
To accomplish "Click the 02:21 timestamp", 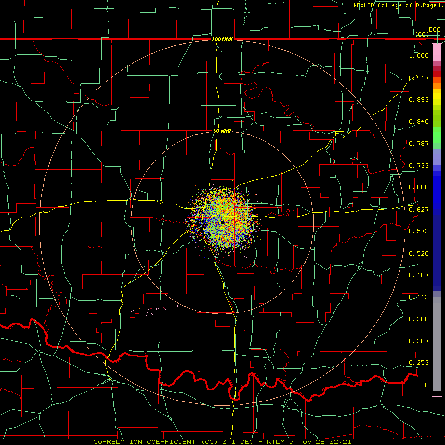I will pyautogui.click(x=340, y=442).
